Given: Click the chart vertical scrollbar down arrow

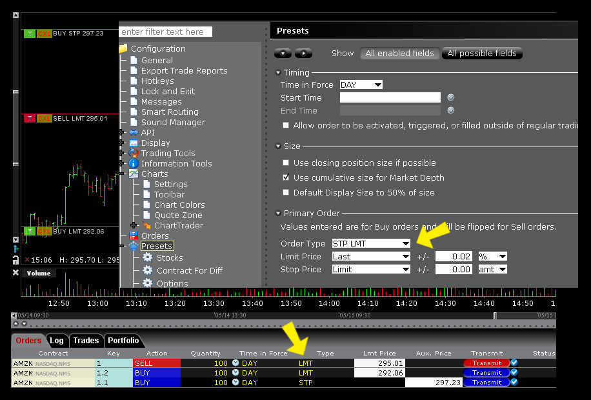Looking at the screenshot, I should pyautogui.click(x=15, y=239).
